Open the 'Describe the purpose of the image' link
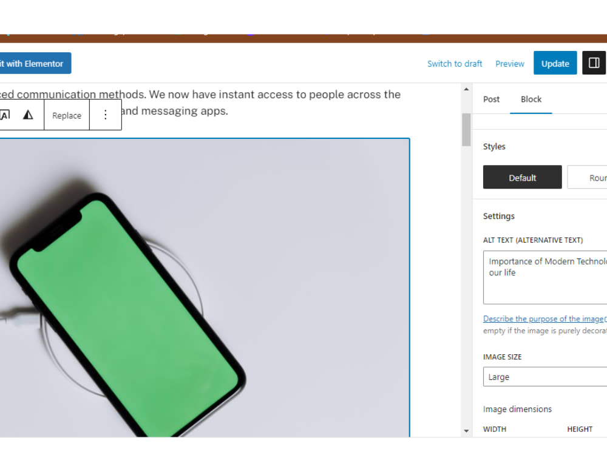The image size is (607, 455). (x=544, y=319)
